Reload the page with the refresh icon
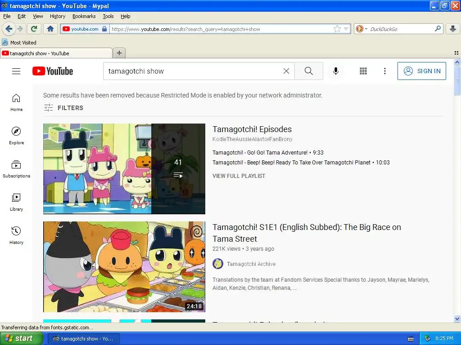This screenshot has width=461, height=345. [34, 29]
